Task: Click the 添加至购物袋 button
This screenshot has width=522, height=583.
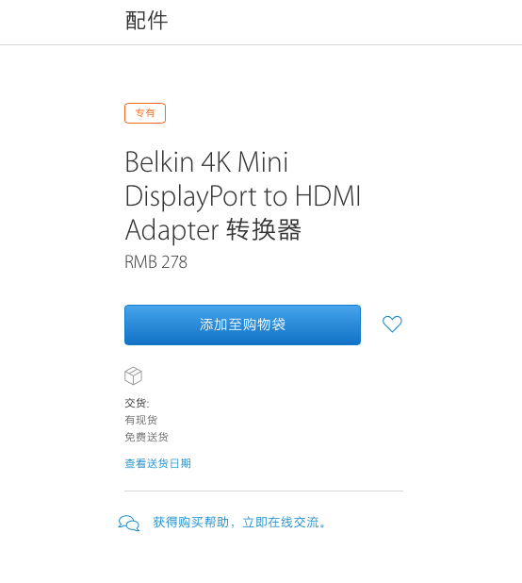Action: pos(242,325)
